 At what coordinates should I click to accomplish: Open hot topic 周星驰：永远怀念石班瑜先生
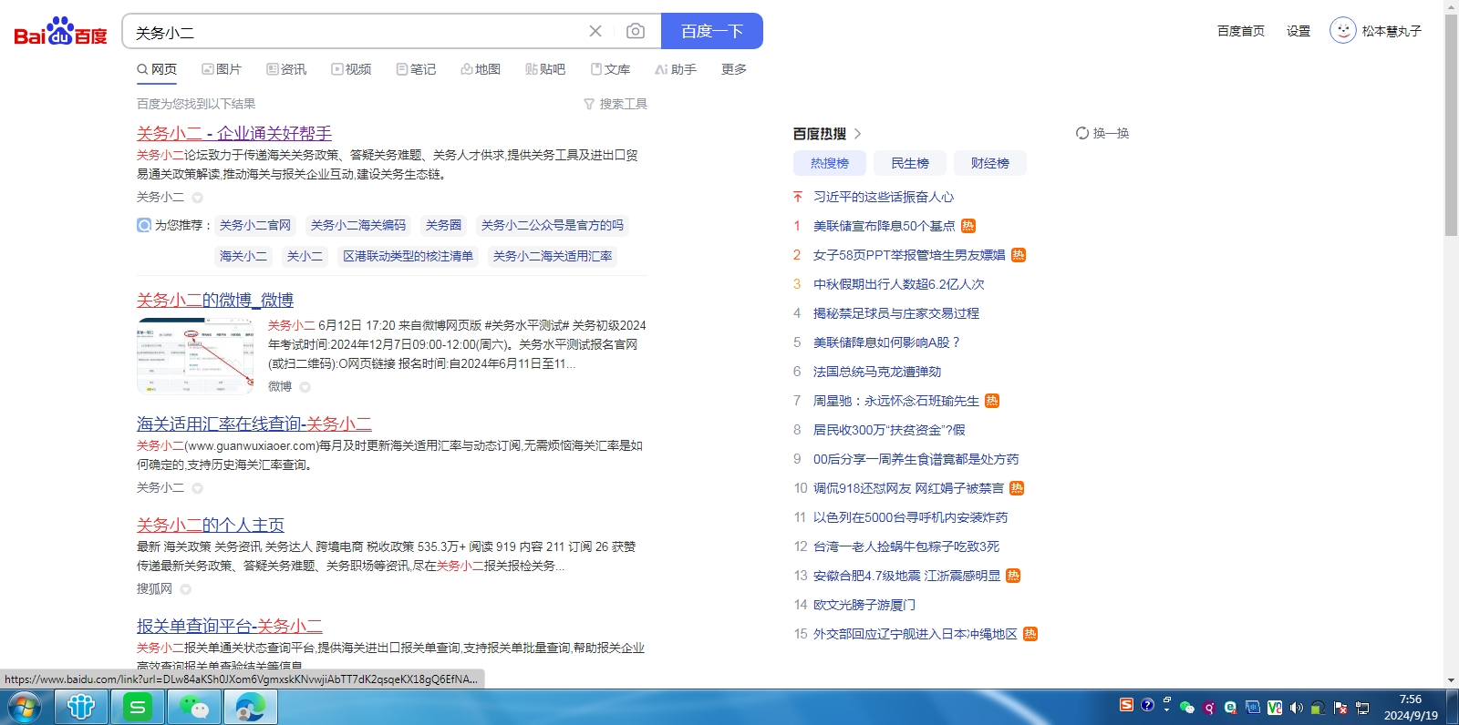pos(896,401)
